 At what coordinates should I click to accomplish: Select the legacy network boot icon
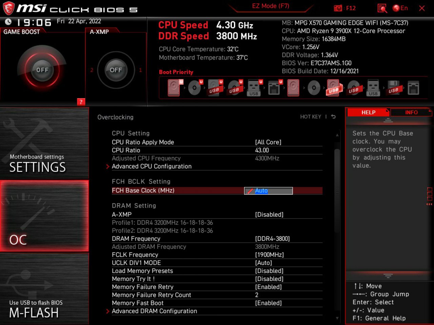pyautogui.click(x=413, y=88)
